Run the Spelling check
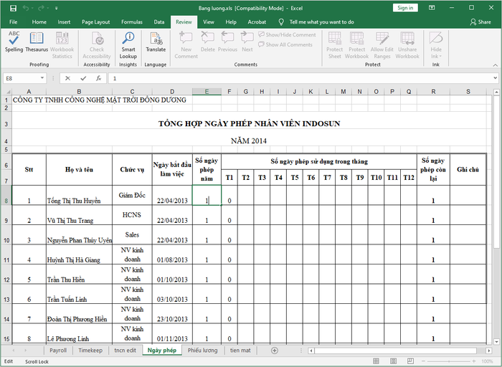The width and height of the screenshot is (502, 367). coord(14,42)
